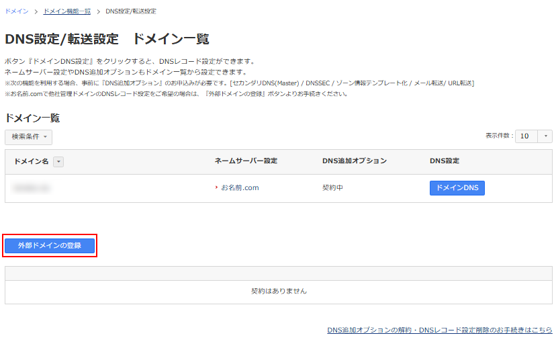Click the 契約はありません empty table row

[279, 292]
